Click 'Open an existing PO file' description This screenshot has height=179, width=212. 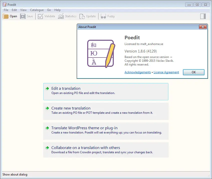point(83,93)
